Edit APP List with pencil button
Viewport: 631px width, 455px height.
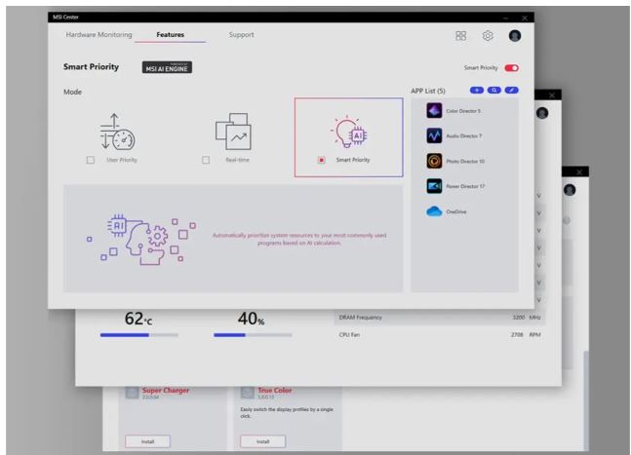pyautogui.click(x=511, y=90)
